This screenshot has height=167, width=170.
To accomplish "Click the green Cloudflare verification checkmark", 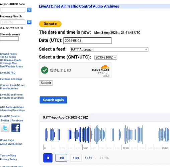I will [x=45, y=70].
